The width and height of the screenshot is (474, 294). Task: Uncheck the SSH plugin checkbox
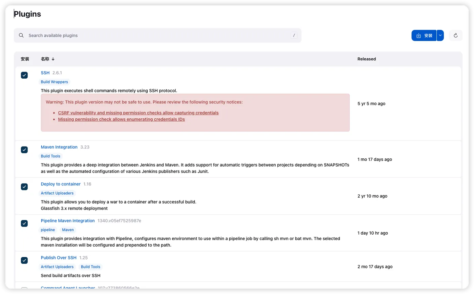[24, 75]
